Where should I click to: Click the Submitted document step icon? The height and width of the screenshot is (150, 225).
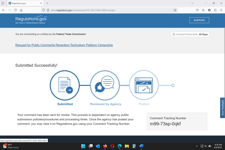point(65,85)
